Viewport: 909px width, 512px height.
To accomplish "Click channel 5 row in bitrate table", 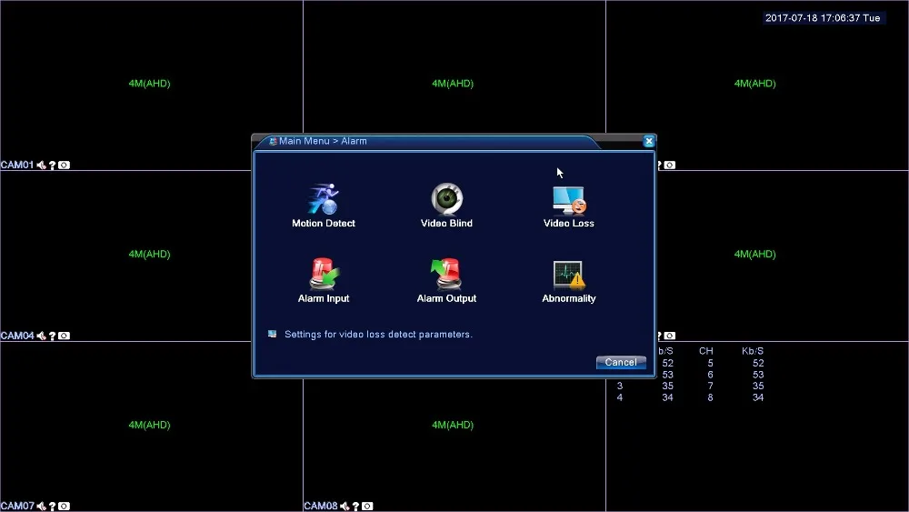I will click(734, 363).
